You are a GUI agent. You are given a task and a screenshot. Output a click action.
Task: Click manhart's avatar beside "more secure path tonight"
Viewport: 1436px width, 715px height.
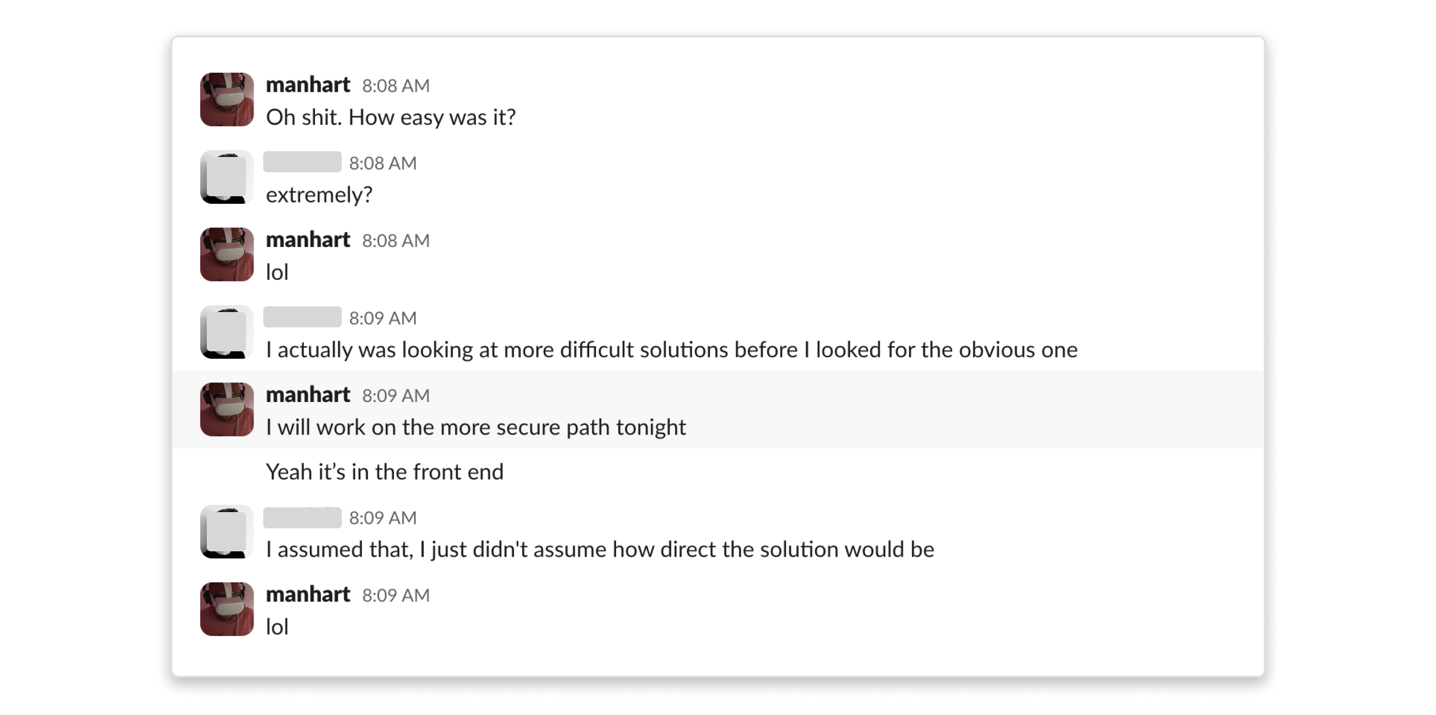[227, 409]
